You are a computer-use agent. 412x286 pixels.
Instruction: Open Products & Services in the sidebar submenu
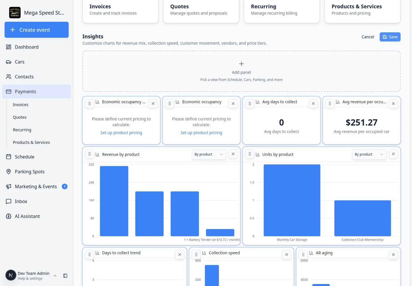point(31,142)
